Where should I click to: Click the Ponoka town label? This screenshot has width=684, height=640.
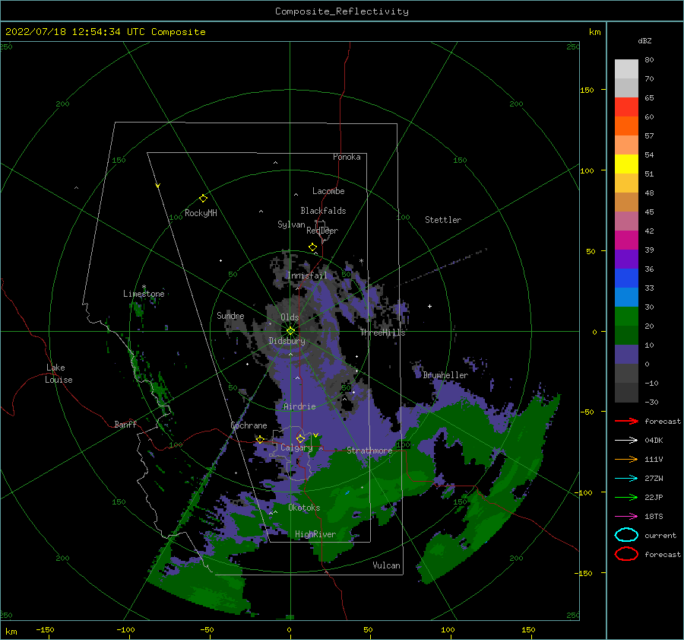tap(347, 157)
